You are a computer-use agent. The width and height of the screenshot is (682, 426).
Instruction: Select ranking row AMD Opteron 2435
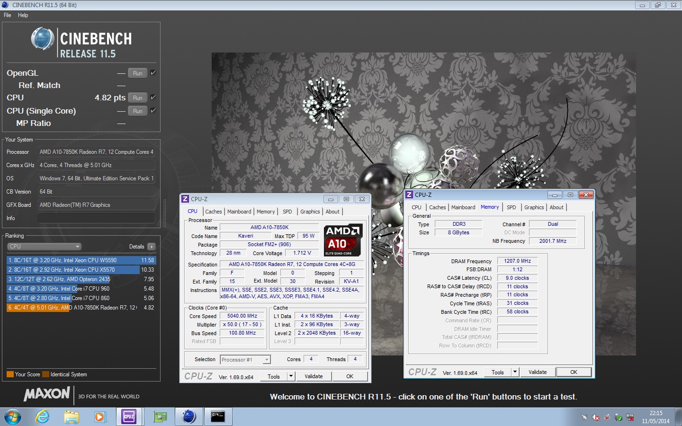click(81, 279)
